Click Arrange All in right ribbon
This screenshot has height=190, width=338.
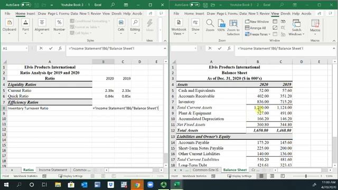(255, 28)
